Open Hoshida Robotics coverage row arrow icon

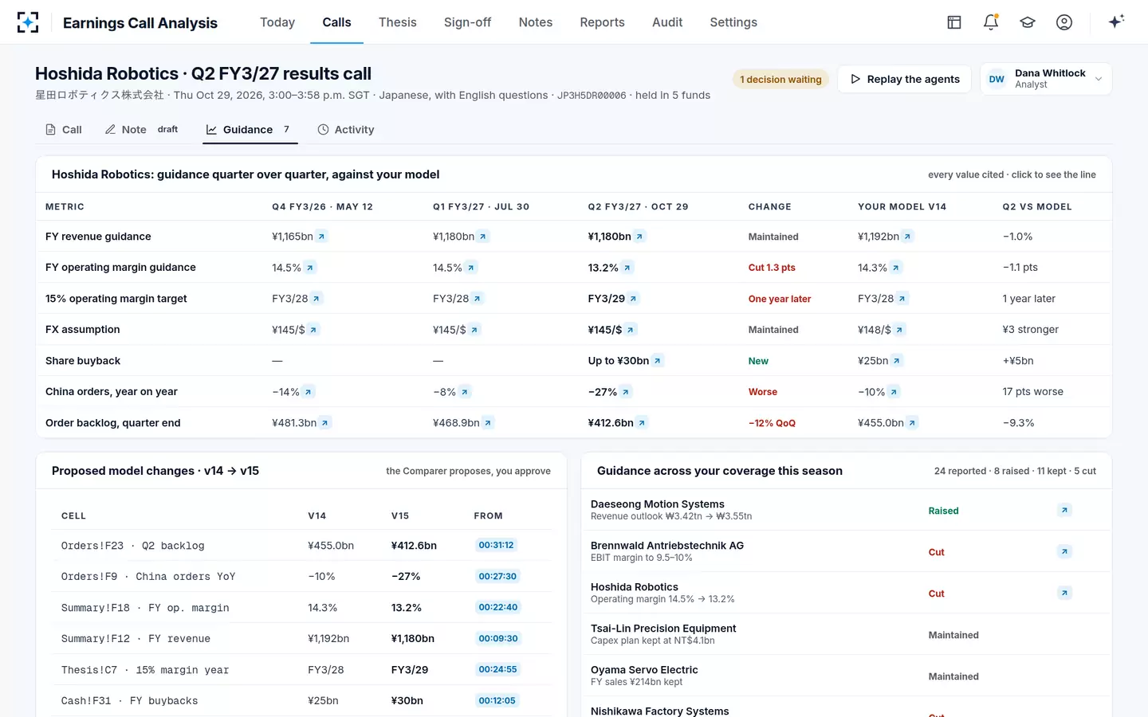(1064, 593)
